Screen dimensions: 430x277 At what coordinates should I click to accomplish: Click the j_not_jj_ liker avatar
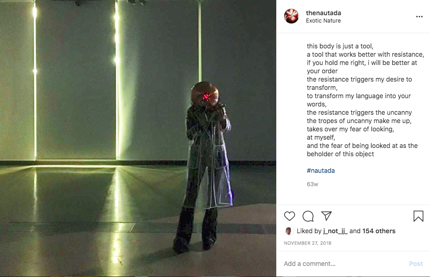tap(289, 231)
